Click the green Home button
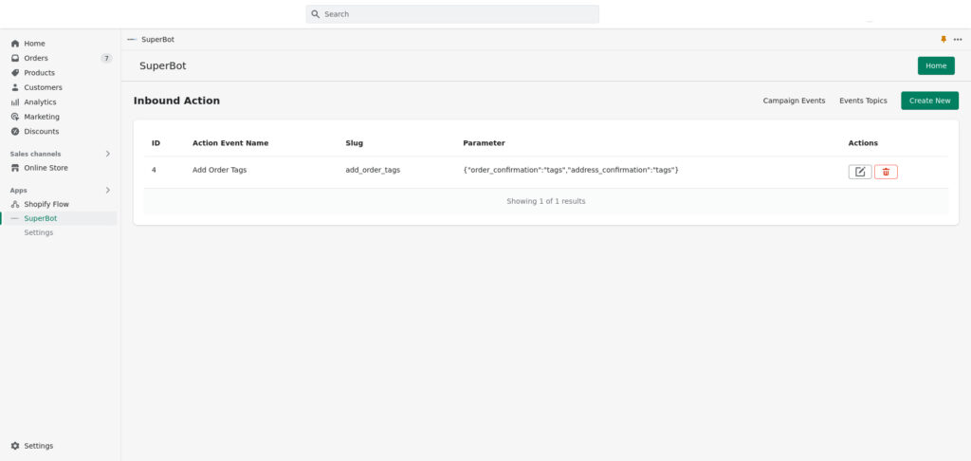Viewport: 971px width, 461px height. pyautogui.click(x=936, y=65)
